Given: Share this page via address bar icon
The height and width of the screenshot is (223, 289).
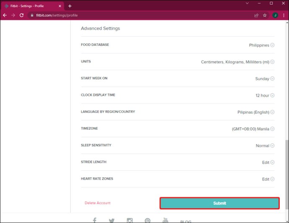Looking at the screenshot, I should [x=256, y=15].
